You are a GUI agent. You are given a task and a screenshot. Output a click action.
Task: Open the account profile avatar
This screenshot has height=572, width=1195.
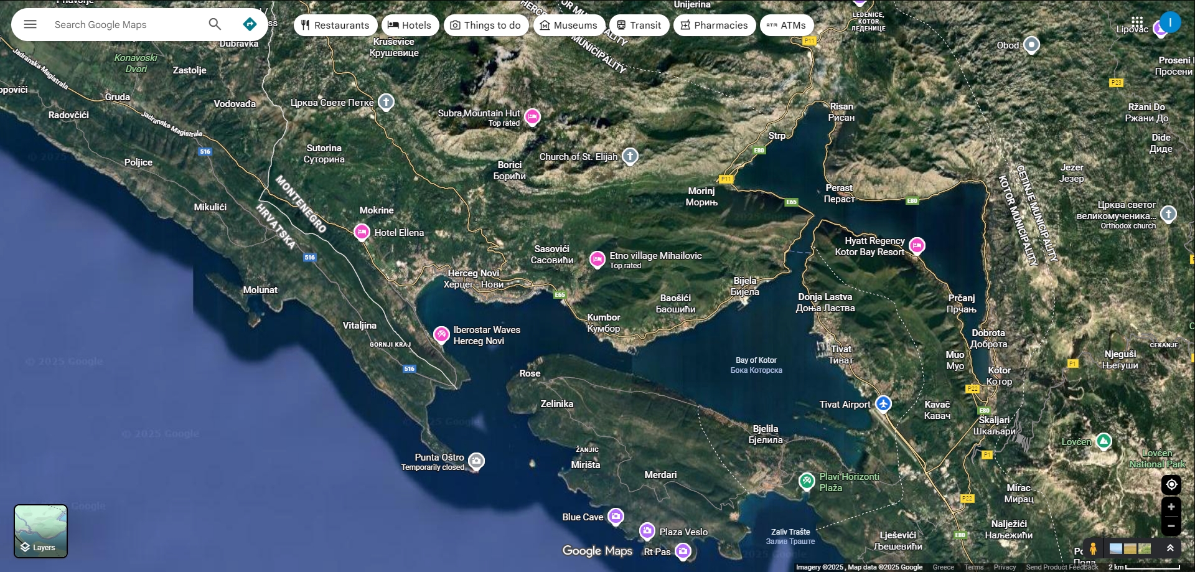1169,22
